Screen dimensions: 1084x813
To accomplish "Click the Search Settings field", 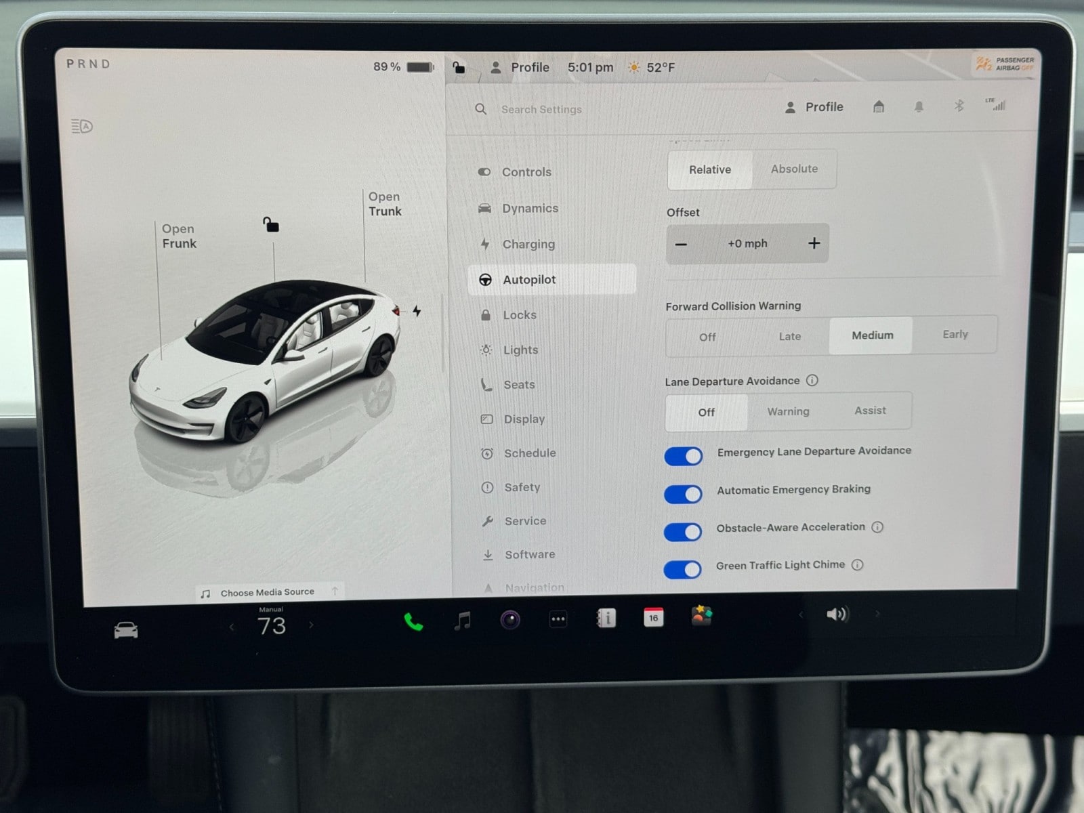I will (x=541, y=109).
